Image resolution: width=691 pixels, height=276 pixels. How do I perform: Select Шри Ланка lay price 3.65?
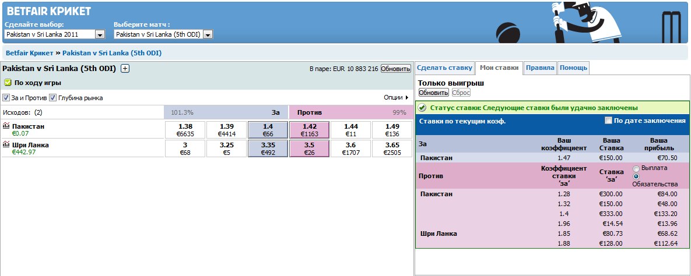392,148
